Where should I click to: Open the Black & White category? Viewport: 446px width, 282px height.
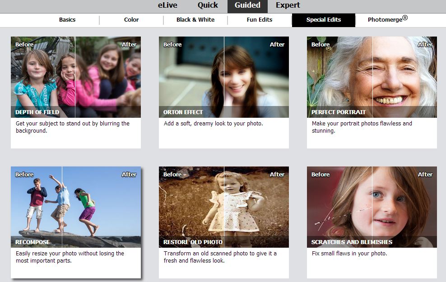pyautogui.click(x=195, y=20)
